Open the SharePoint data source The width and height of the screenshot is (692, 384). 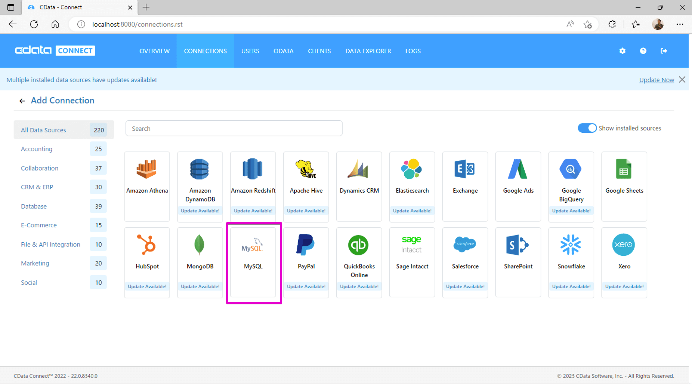(518, 262)
